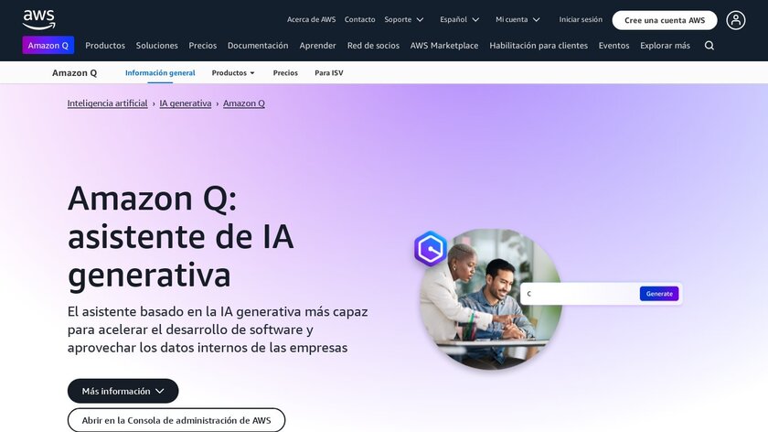The width and height of the screenshot is (768, 432).
Task: Click the hero photo of two coworkers
Action: (490, 299)
